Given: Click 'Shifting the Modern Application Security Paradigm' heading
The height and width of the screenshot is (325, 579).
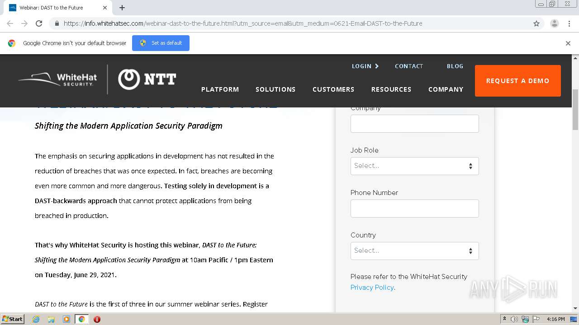Looking at the screenshot, I should 128,125.
